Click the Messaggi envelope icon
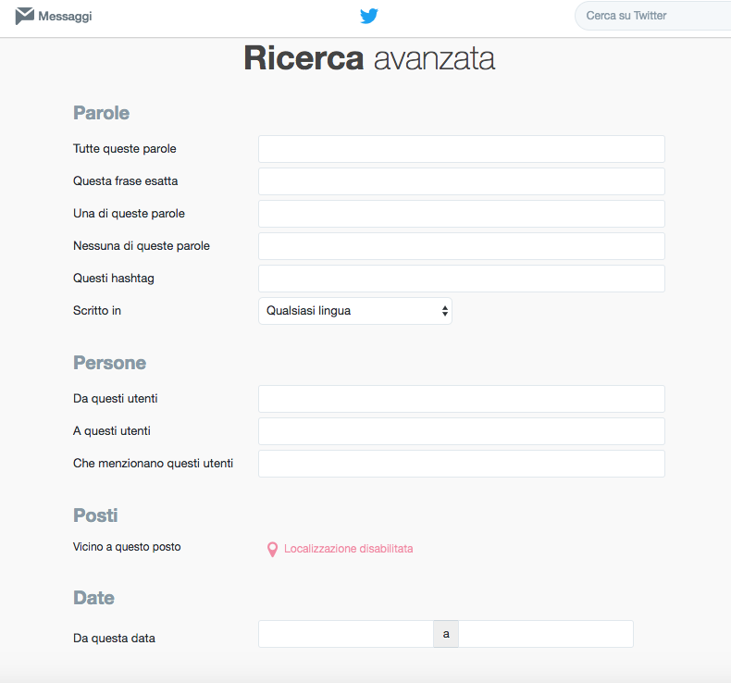 click(x=25, y=16)
